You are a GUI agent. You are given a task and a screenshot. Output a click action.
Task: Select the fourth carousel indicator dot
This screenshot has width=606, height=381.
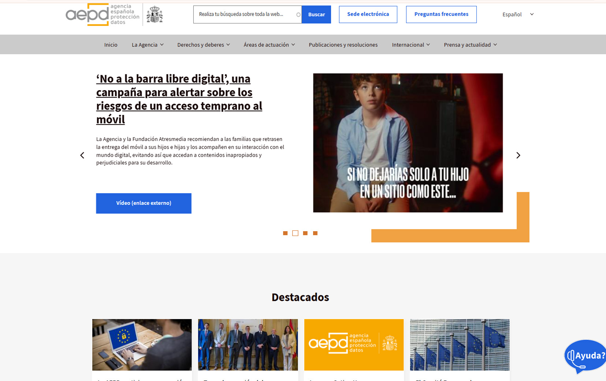pos(315,233)
